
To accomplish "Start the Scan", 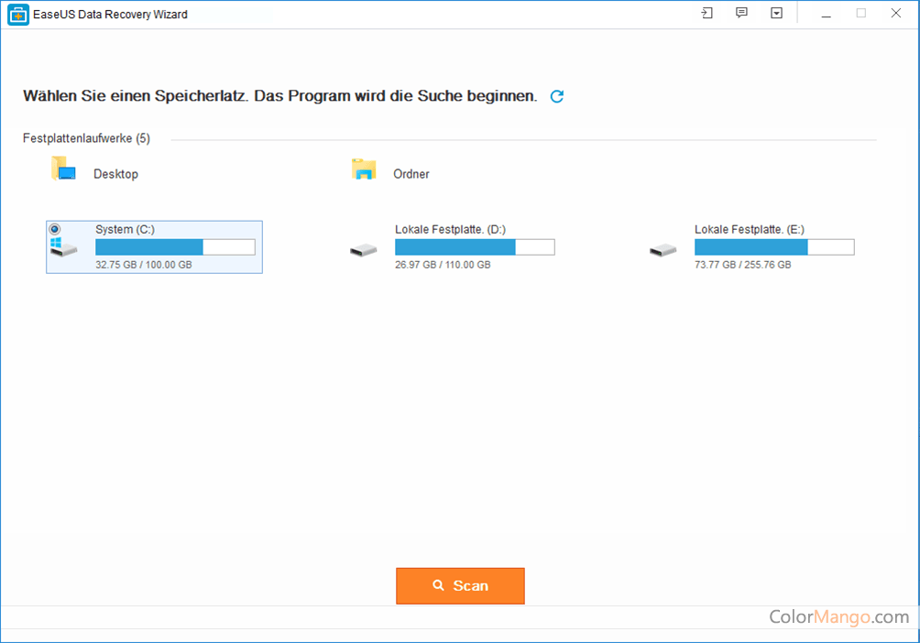I will tap(461, 585).
